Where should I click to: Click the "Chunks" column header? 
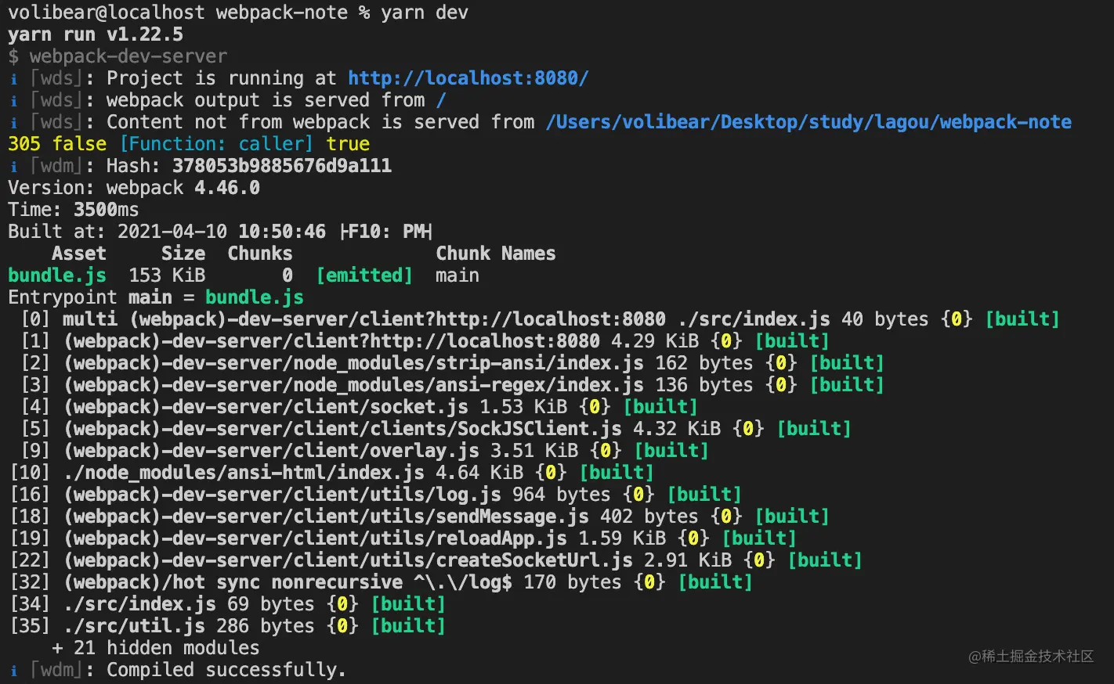tap(260, 254)
